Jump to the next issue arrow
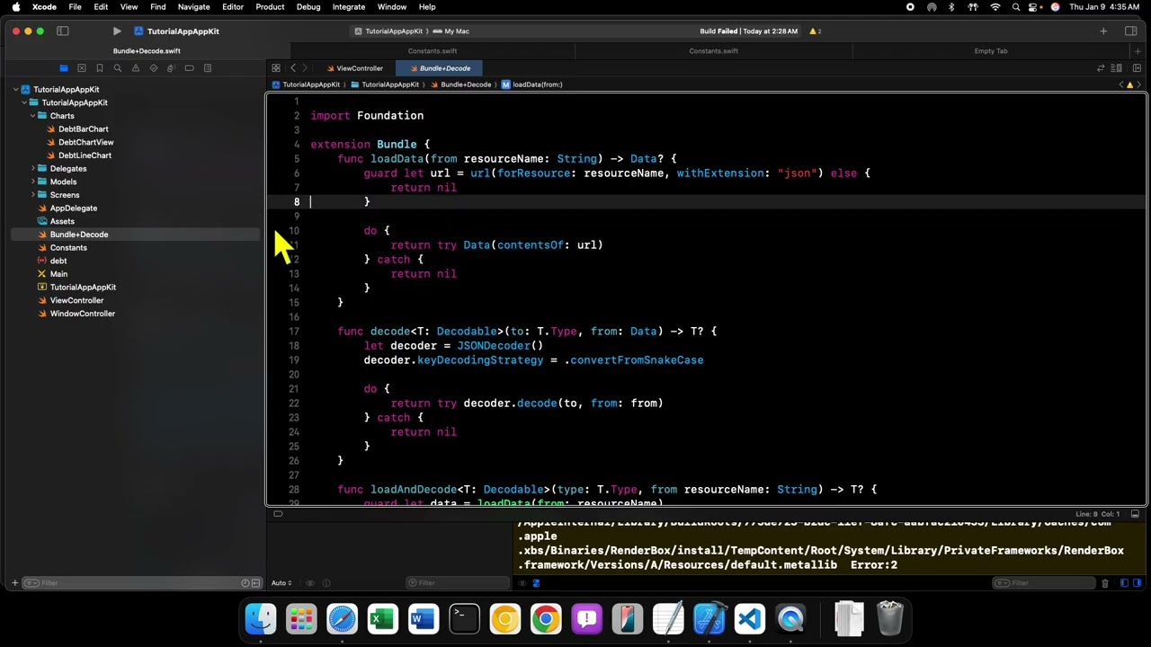This screenshot has width=1151, height=647. click(1139, 84)
